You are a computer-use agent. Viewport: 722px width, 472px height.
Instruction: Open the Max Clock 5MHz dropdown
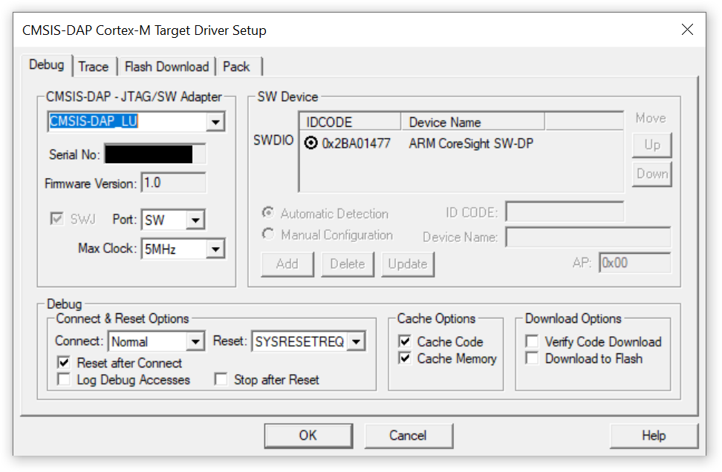(x=215, y=249)
